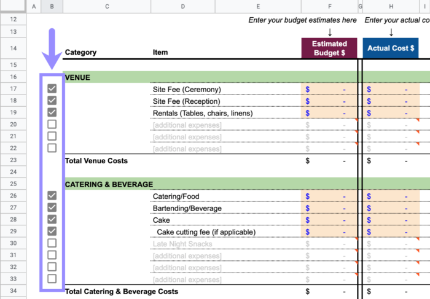Click the Item heading cell

tap(160, 52)
